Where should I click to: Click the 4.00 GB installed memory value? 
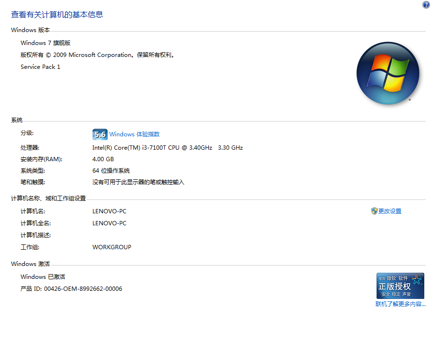103,159
